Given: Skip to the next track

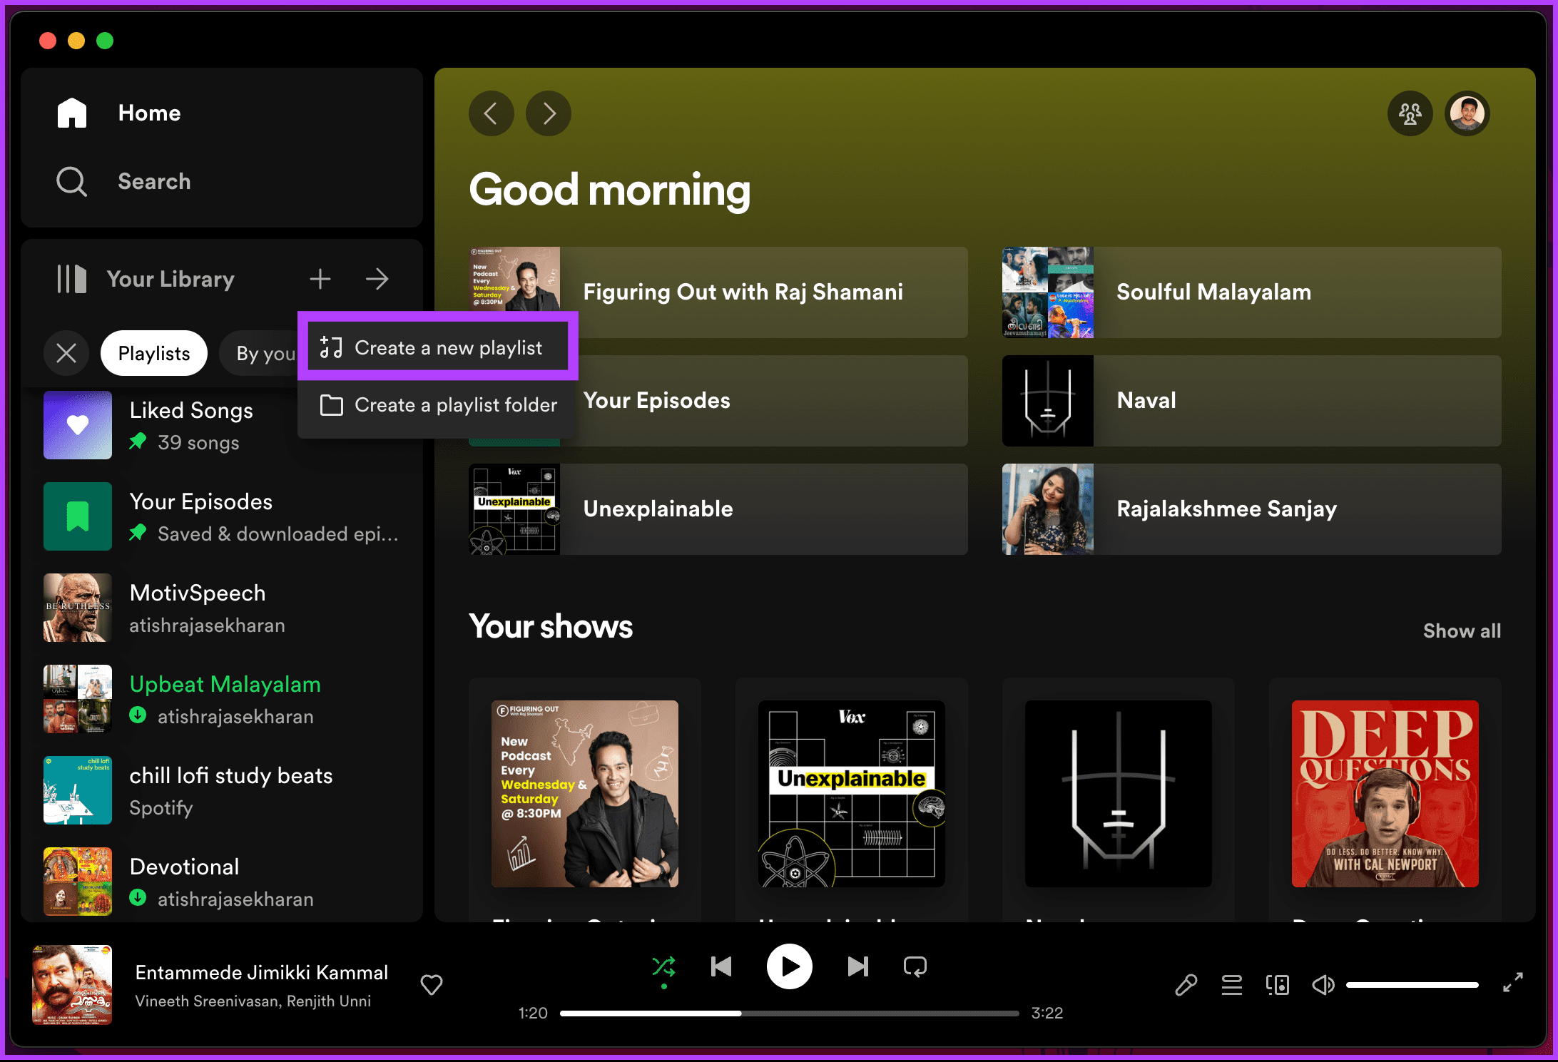Looking at the screenshot, I should (x=858, y=967).
